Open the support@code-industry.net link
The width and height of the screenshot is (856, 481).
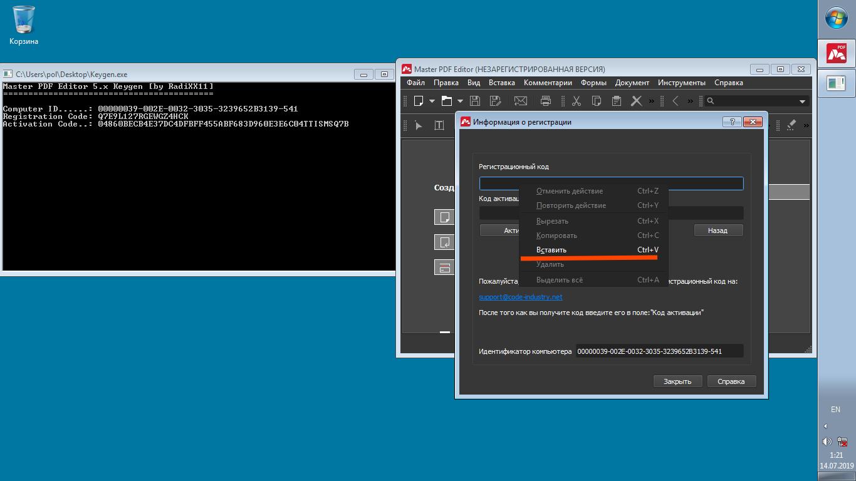pos(521,297)
